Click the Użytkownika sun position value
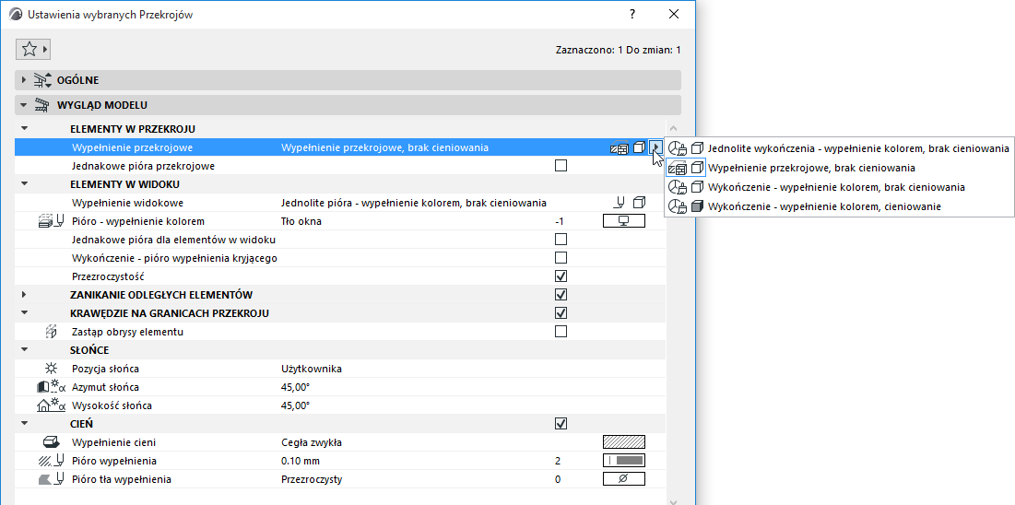 312,369
